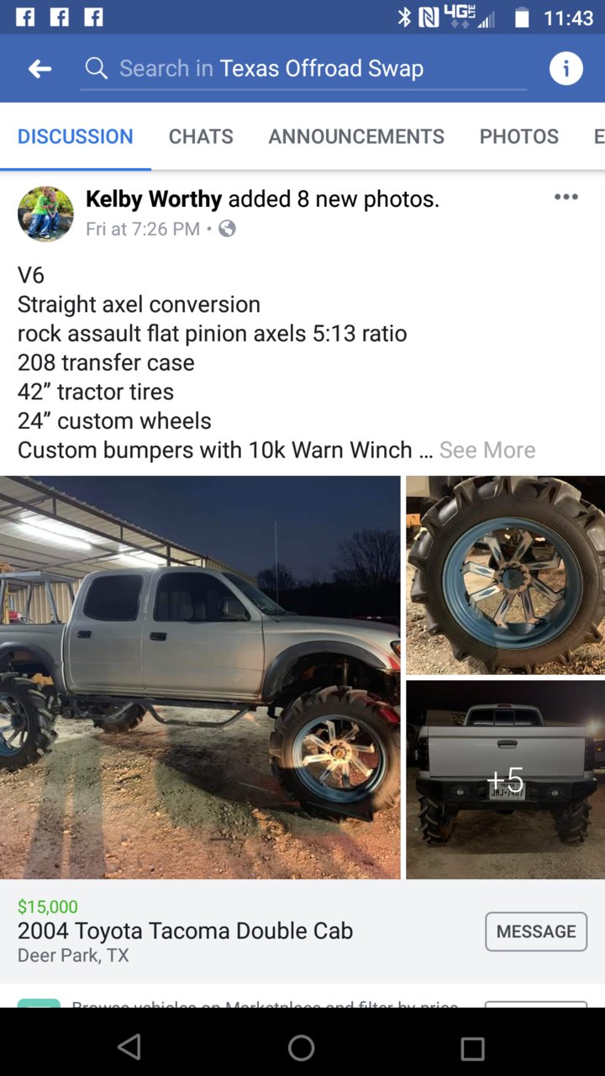Search in Texas Offroad Swap field
Screen dimensions: 605x1076
click(303, 69)
